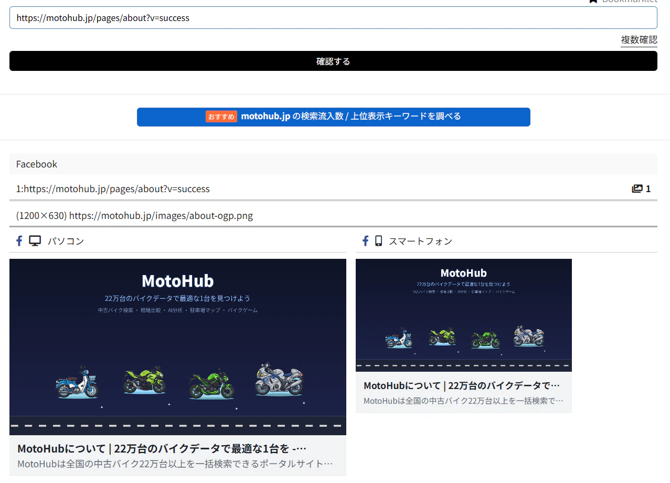Click the パソコン label

[66, 241]
